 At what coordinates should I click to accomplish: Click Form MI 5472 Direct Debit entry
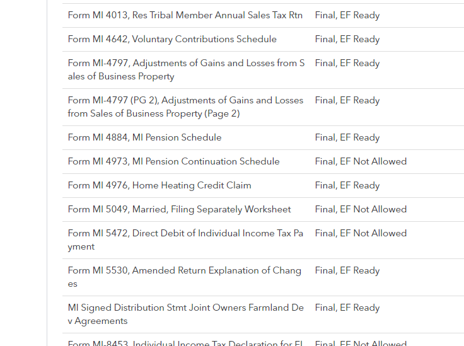pos(185,239)
